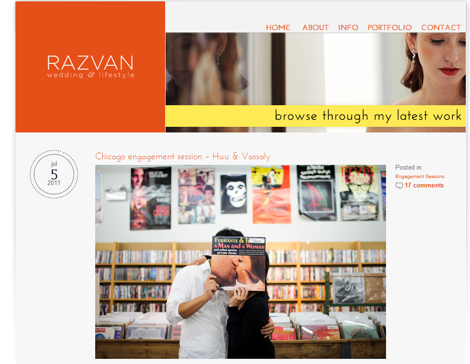Click the RAZVAN wedding & lifestyle logo

(x=91, y=67)
